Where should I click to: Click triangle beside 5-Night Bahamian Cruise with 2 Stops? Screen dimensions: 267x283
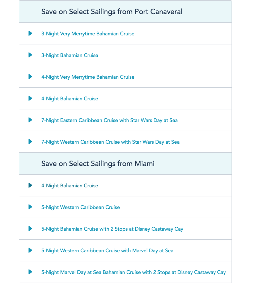pyautogui.click(x=30, y=229)
